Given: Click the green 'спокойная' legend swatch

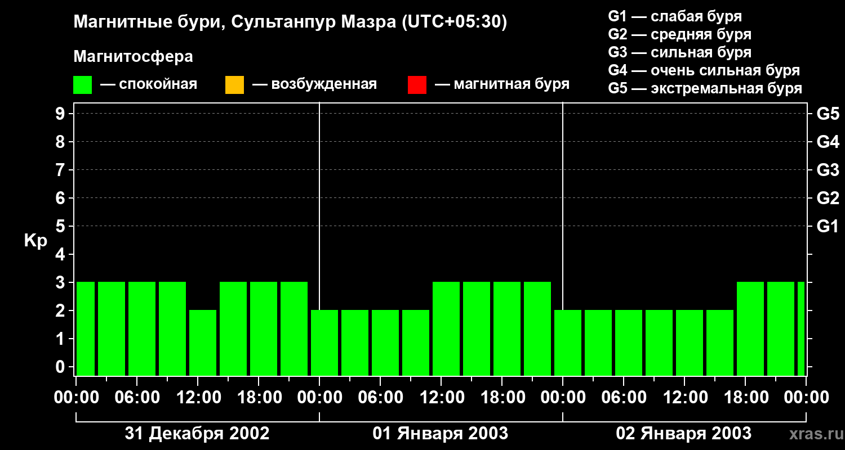Looking at the screenshot, I should 83,85.
